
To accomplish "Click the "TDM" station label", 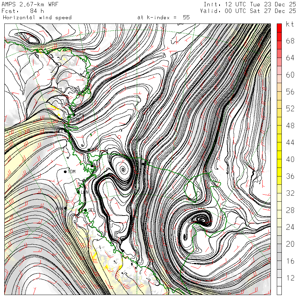I will tap(72, 172).
